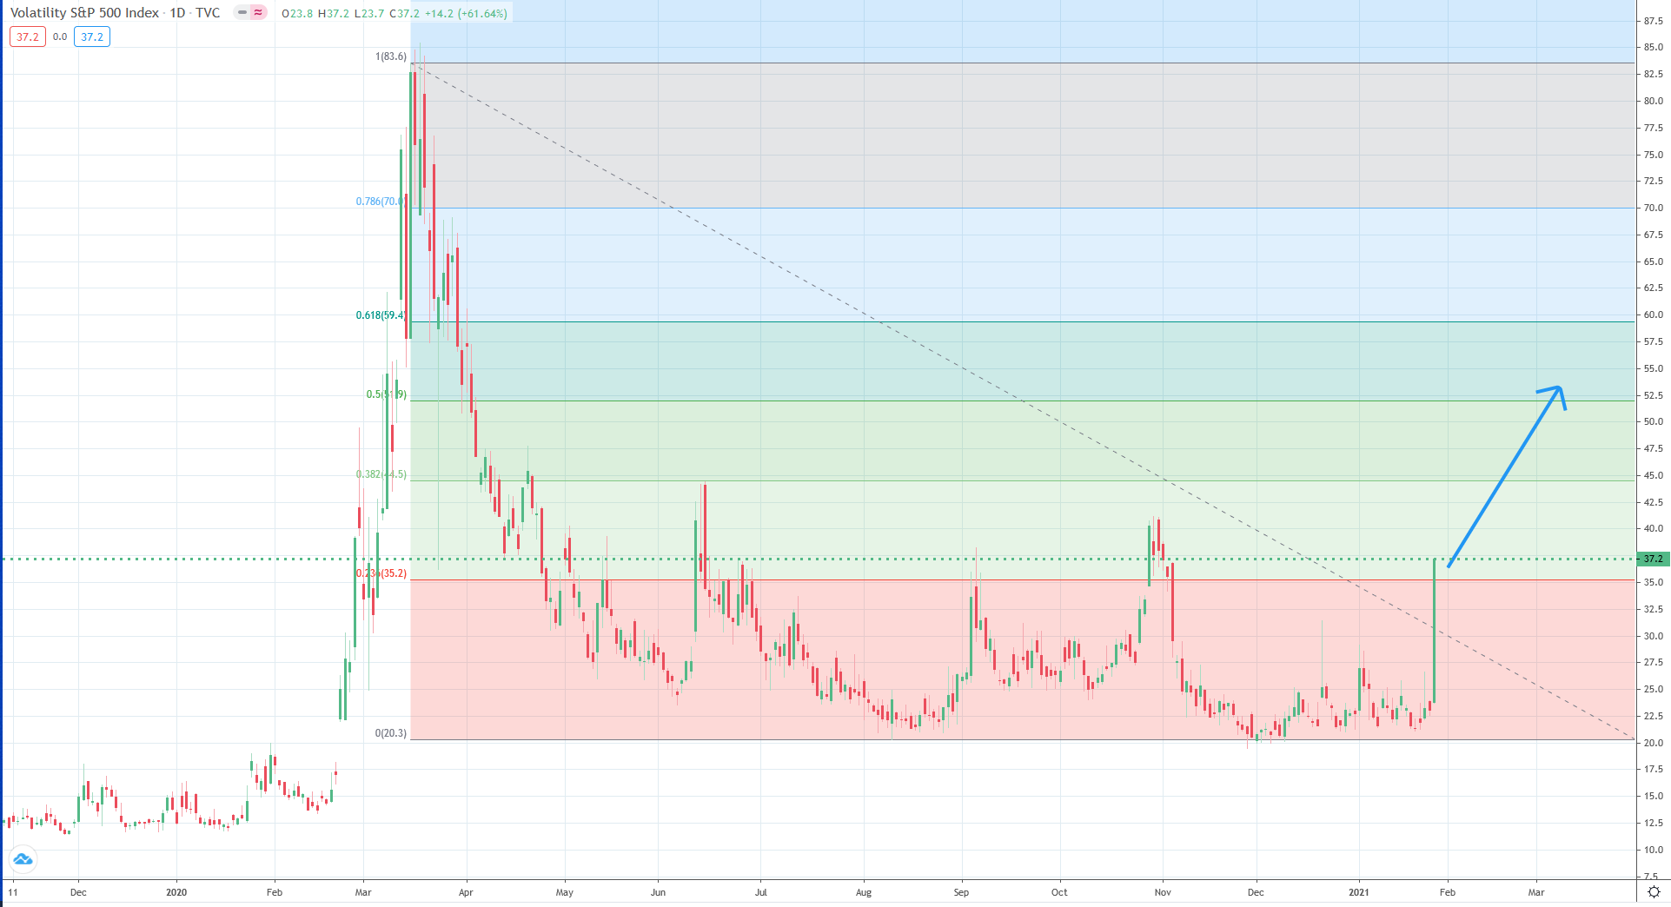The image size is (1671, 907).
Task: Click the Sep label on time axis
Action: tap(961, 892)
